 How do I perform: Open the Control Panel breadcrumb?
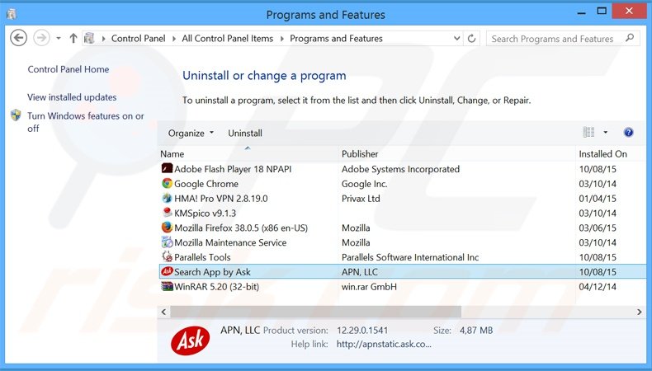tap(138, 38)
